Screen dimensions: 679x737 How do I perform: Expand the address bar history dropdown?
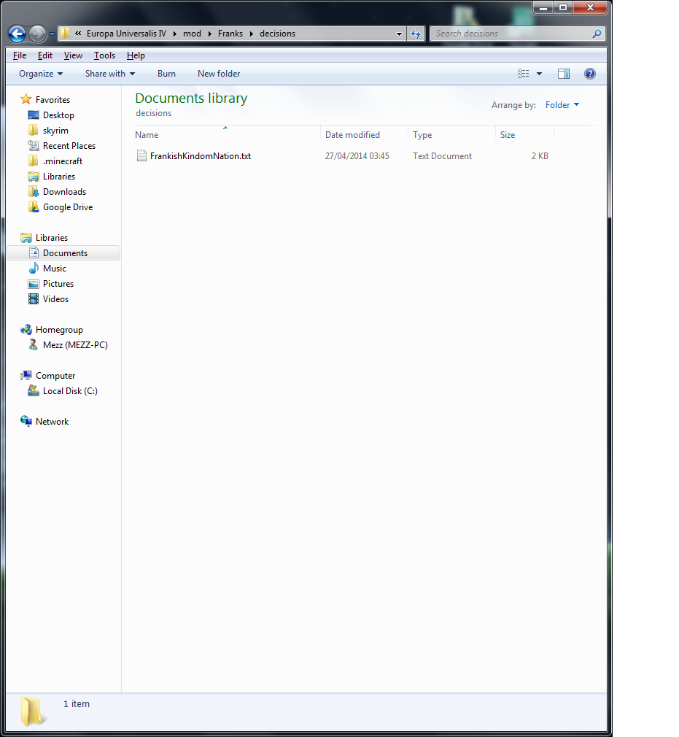[399, 34]
